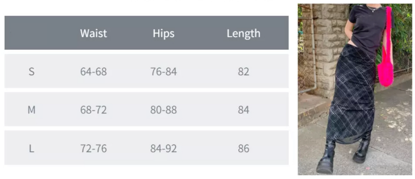Click the Waist column header

click(93, 33)
